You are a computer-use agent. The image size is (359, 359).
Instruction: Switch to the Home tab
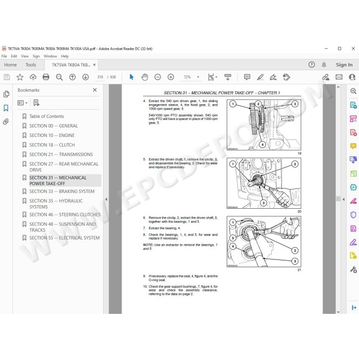(x=10, y=65)
